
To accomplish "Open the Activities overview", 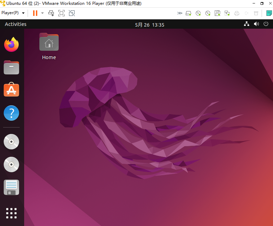I will 16,24.
